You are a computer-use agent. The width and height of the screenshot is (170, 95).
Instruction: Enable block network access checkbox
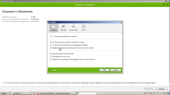click(x=51, y=56)
